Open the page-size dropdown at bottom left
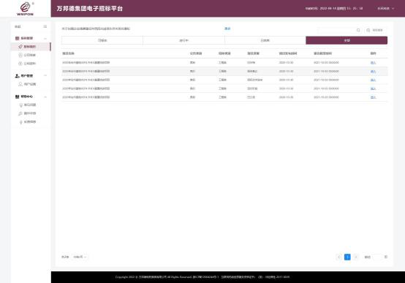Viewport: 405px width, 283px height. pyautogui.click(x=80, y=257)
